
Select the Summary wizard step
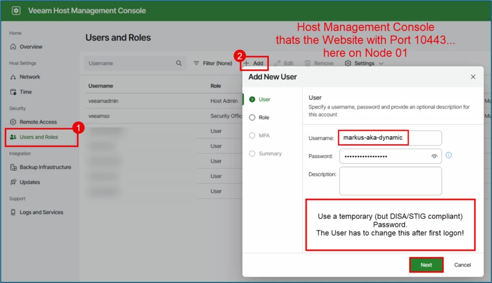[x=265, y=154]
